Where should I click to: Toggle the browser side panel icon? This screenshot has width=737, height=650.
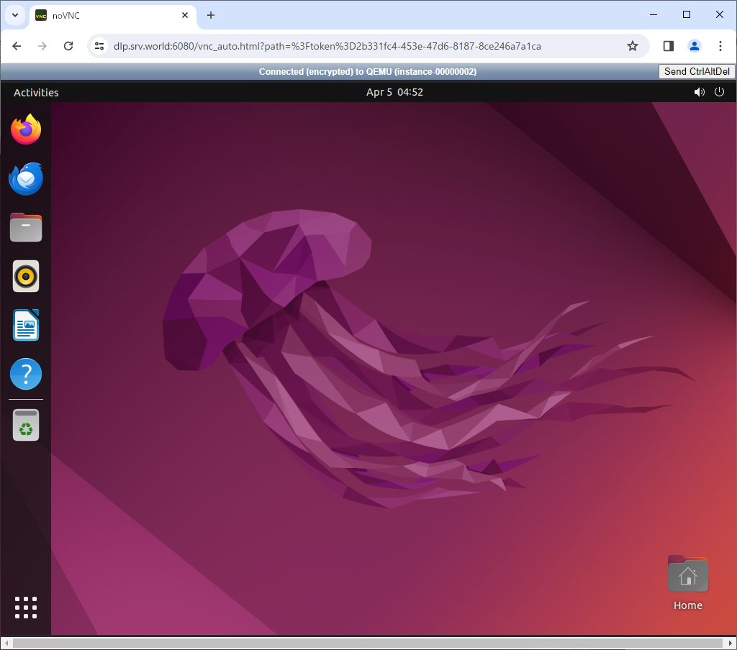669,46
